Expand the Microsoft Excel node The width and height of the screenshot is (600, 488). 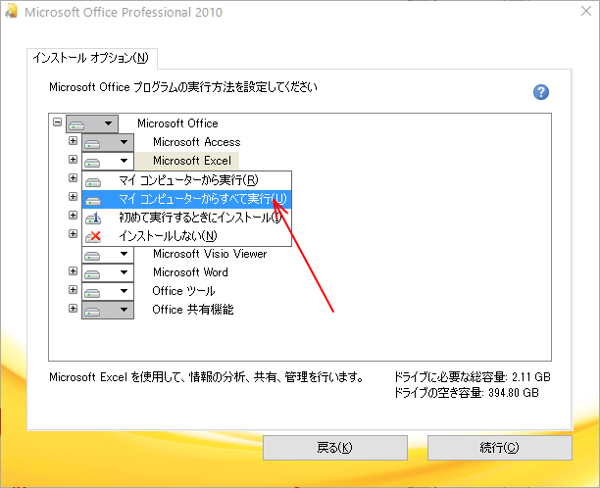pyautogui.click(x=73, y=160)
